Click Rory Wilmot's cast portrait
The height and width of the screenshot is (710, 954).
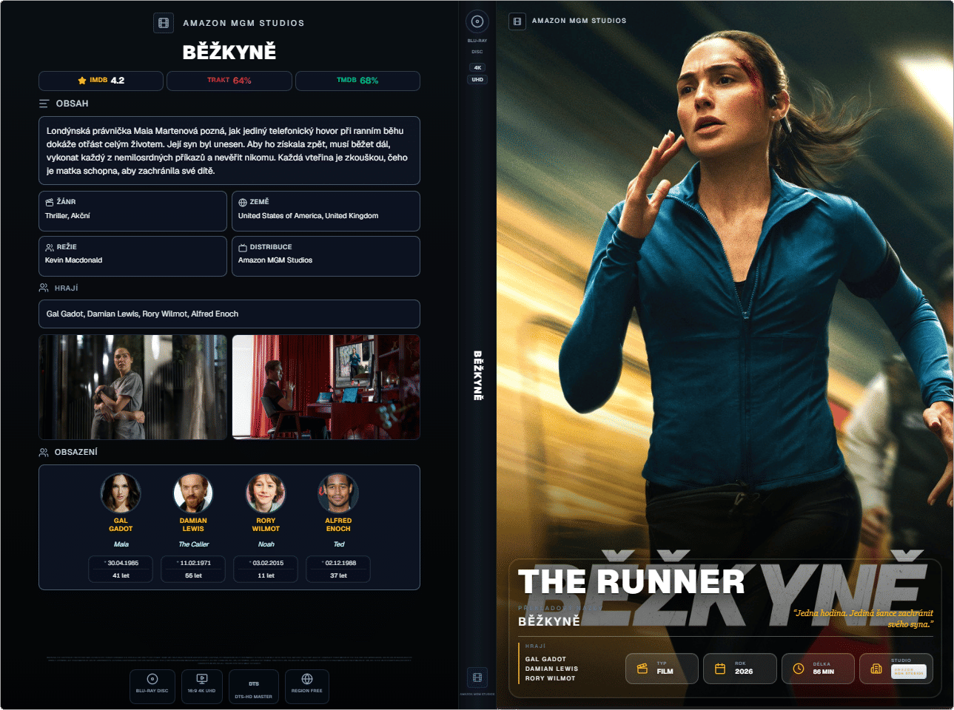(266, 493)
